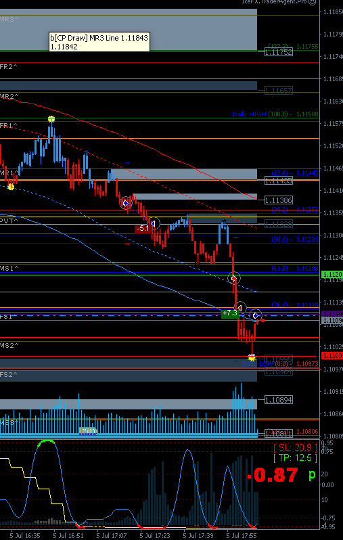Viewport: 343px width, 540px height.
Task: Click the purple 1.1110 price axis tag
Action: point(332,314)
